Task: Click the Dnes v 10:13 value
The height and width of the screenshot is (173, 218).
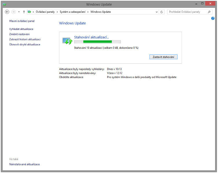Action: pyautogui.click(x=114, y=69)
